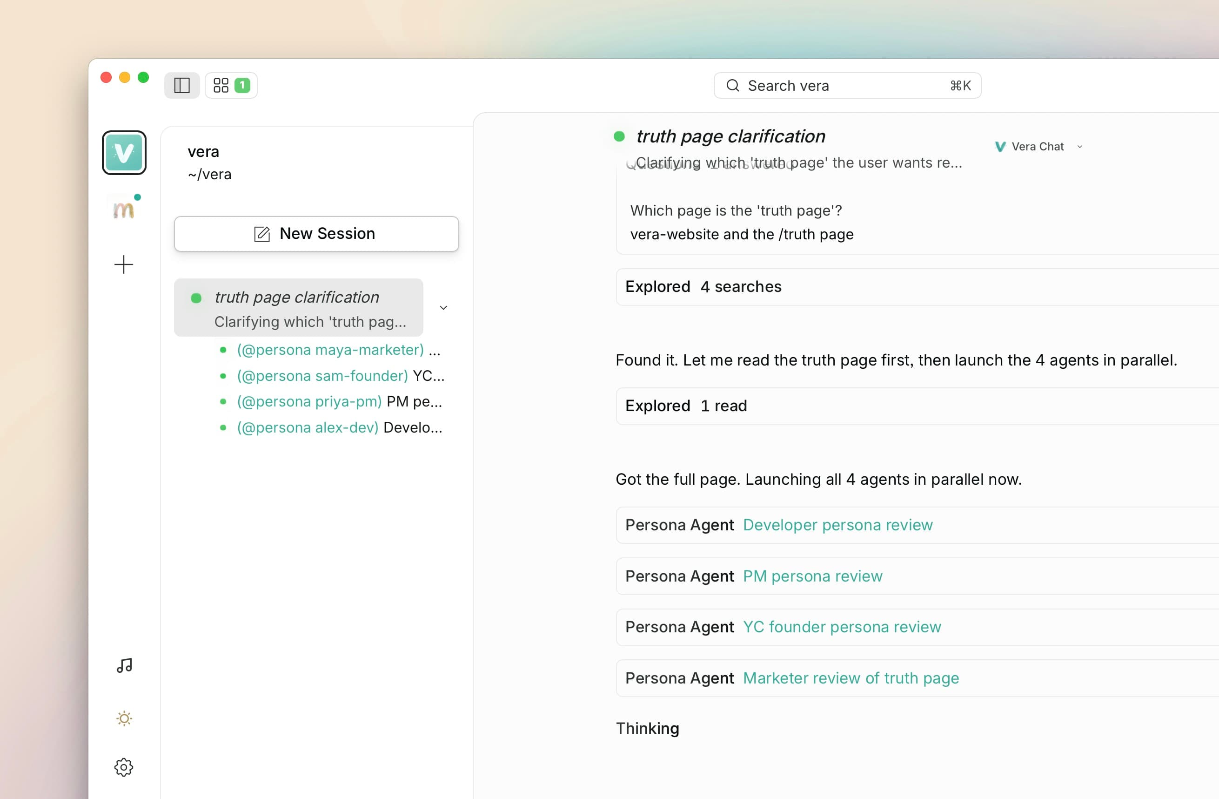Switch to the m workspace
1219x799 pixels.
point(123,209)
